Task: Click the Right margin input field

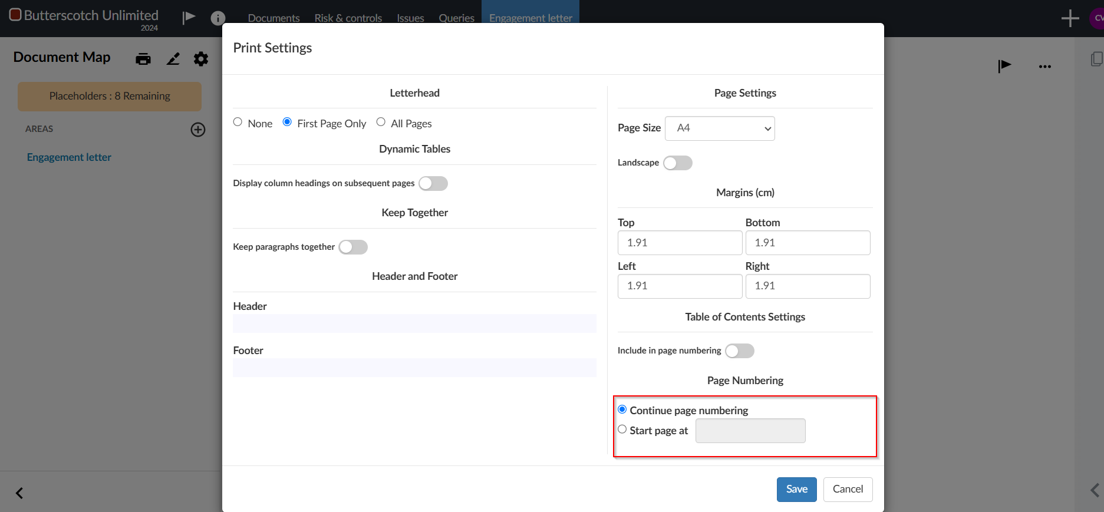Action: pos(808,286)
